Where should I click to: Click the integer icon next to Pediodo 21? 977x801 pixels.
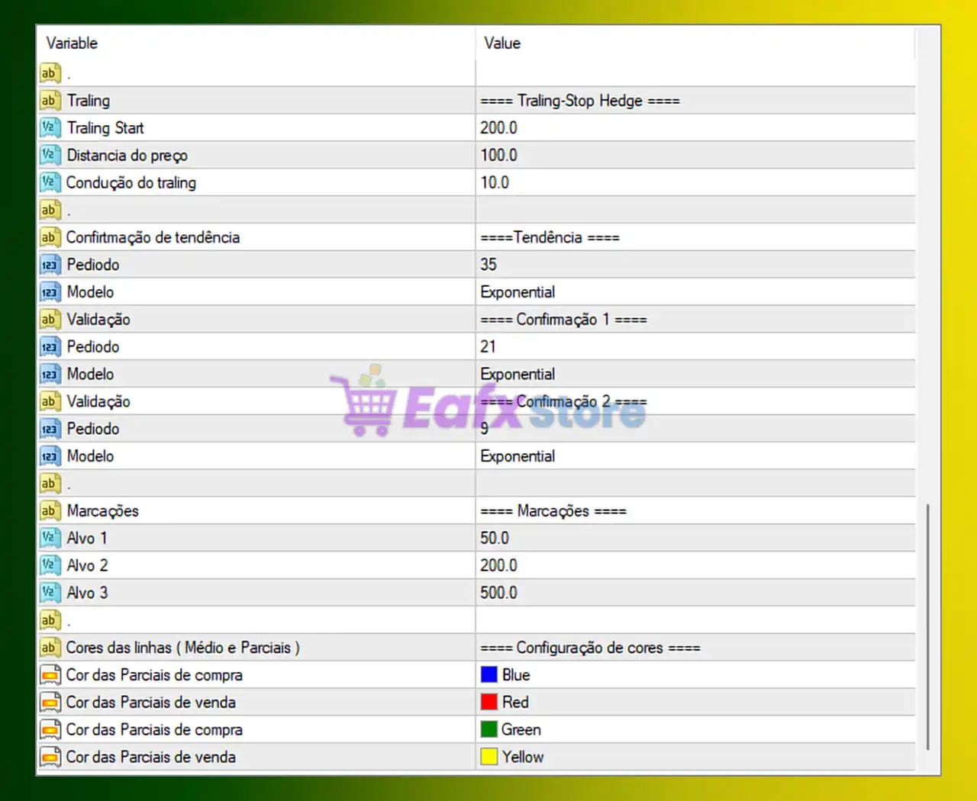point(49,346)
